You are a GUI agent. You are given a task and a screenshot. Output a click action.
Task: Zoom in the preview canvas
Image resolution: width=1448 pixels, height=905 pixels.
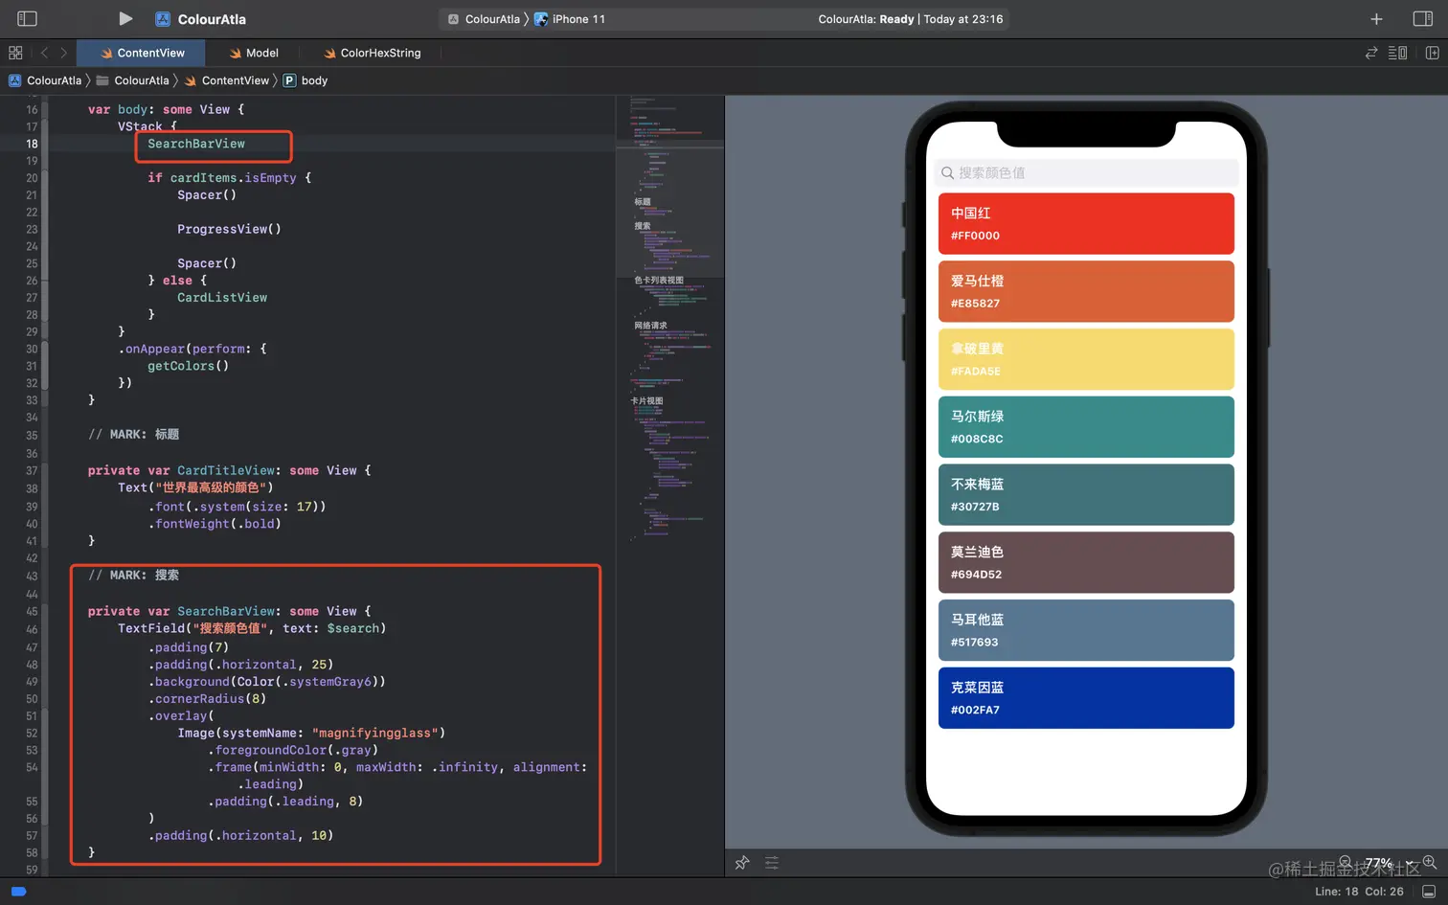1430,862
